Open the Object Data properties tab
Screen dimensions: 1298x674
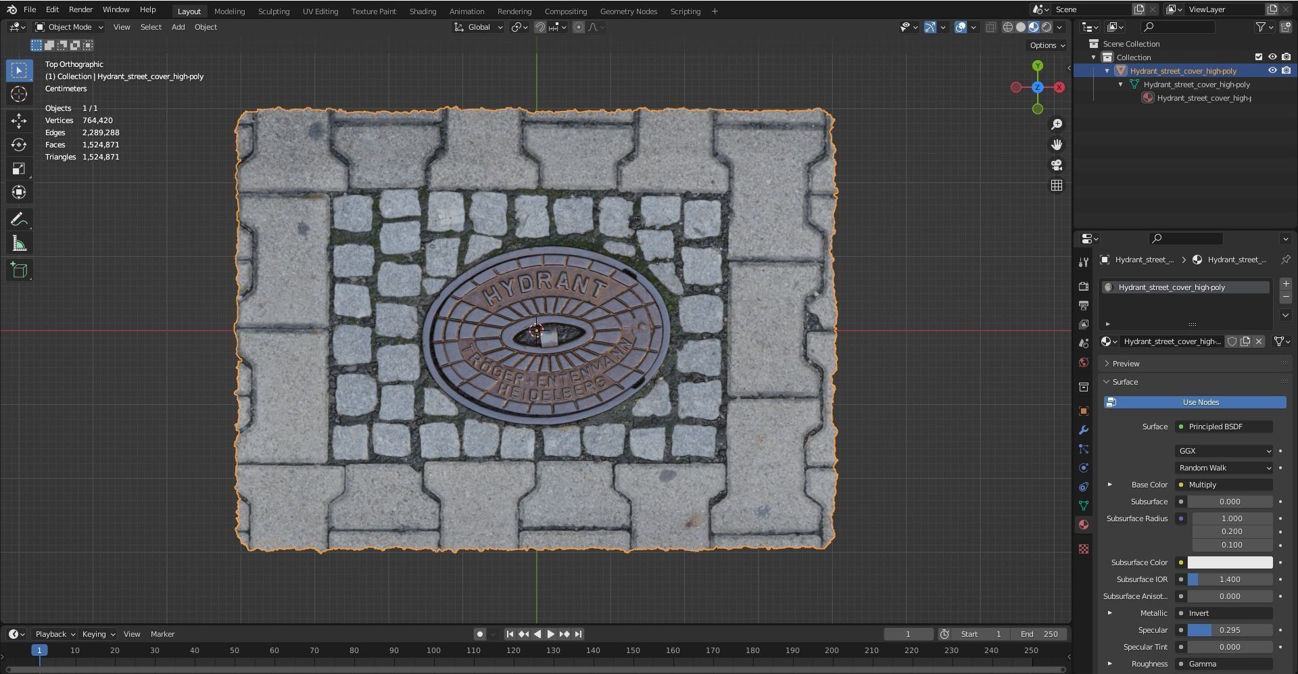click(x=1084, y=506)
